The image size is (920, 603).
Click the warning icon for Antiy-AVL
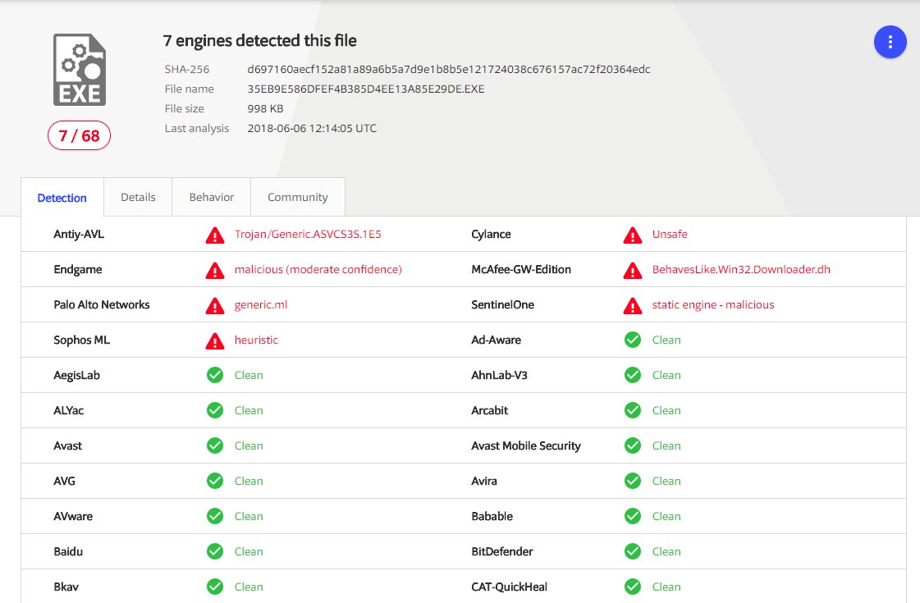click(x=215, y=235)
